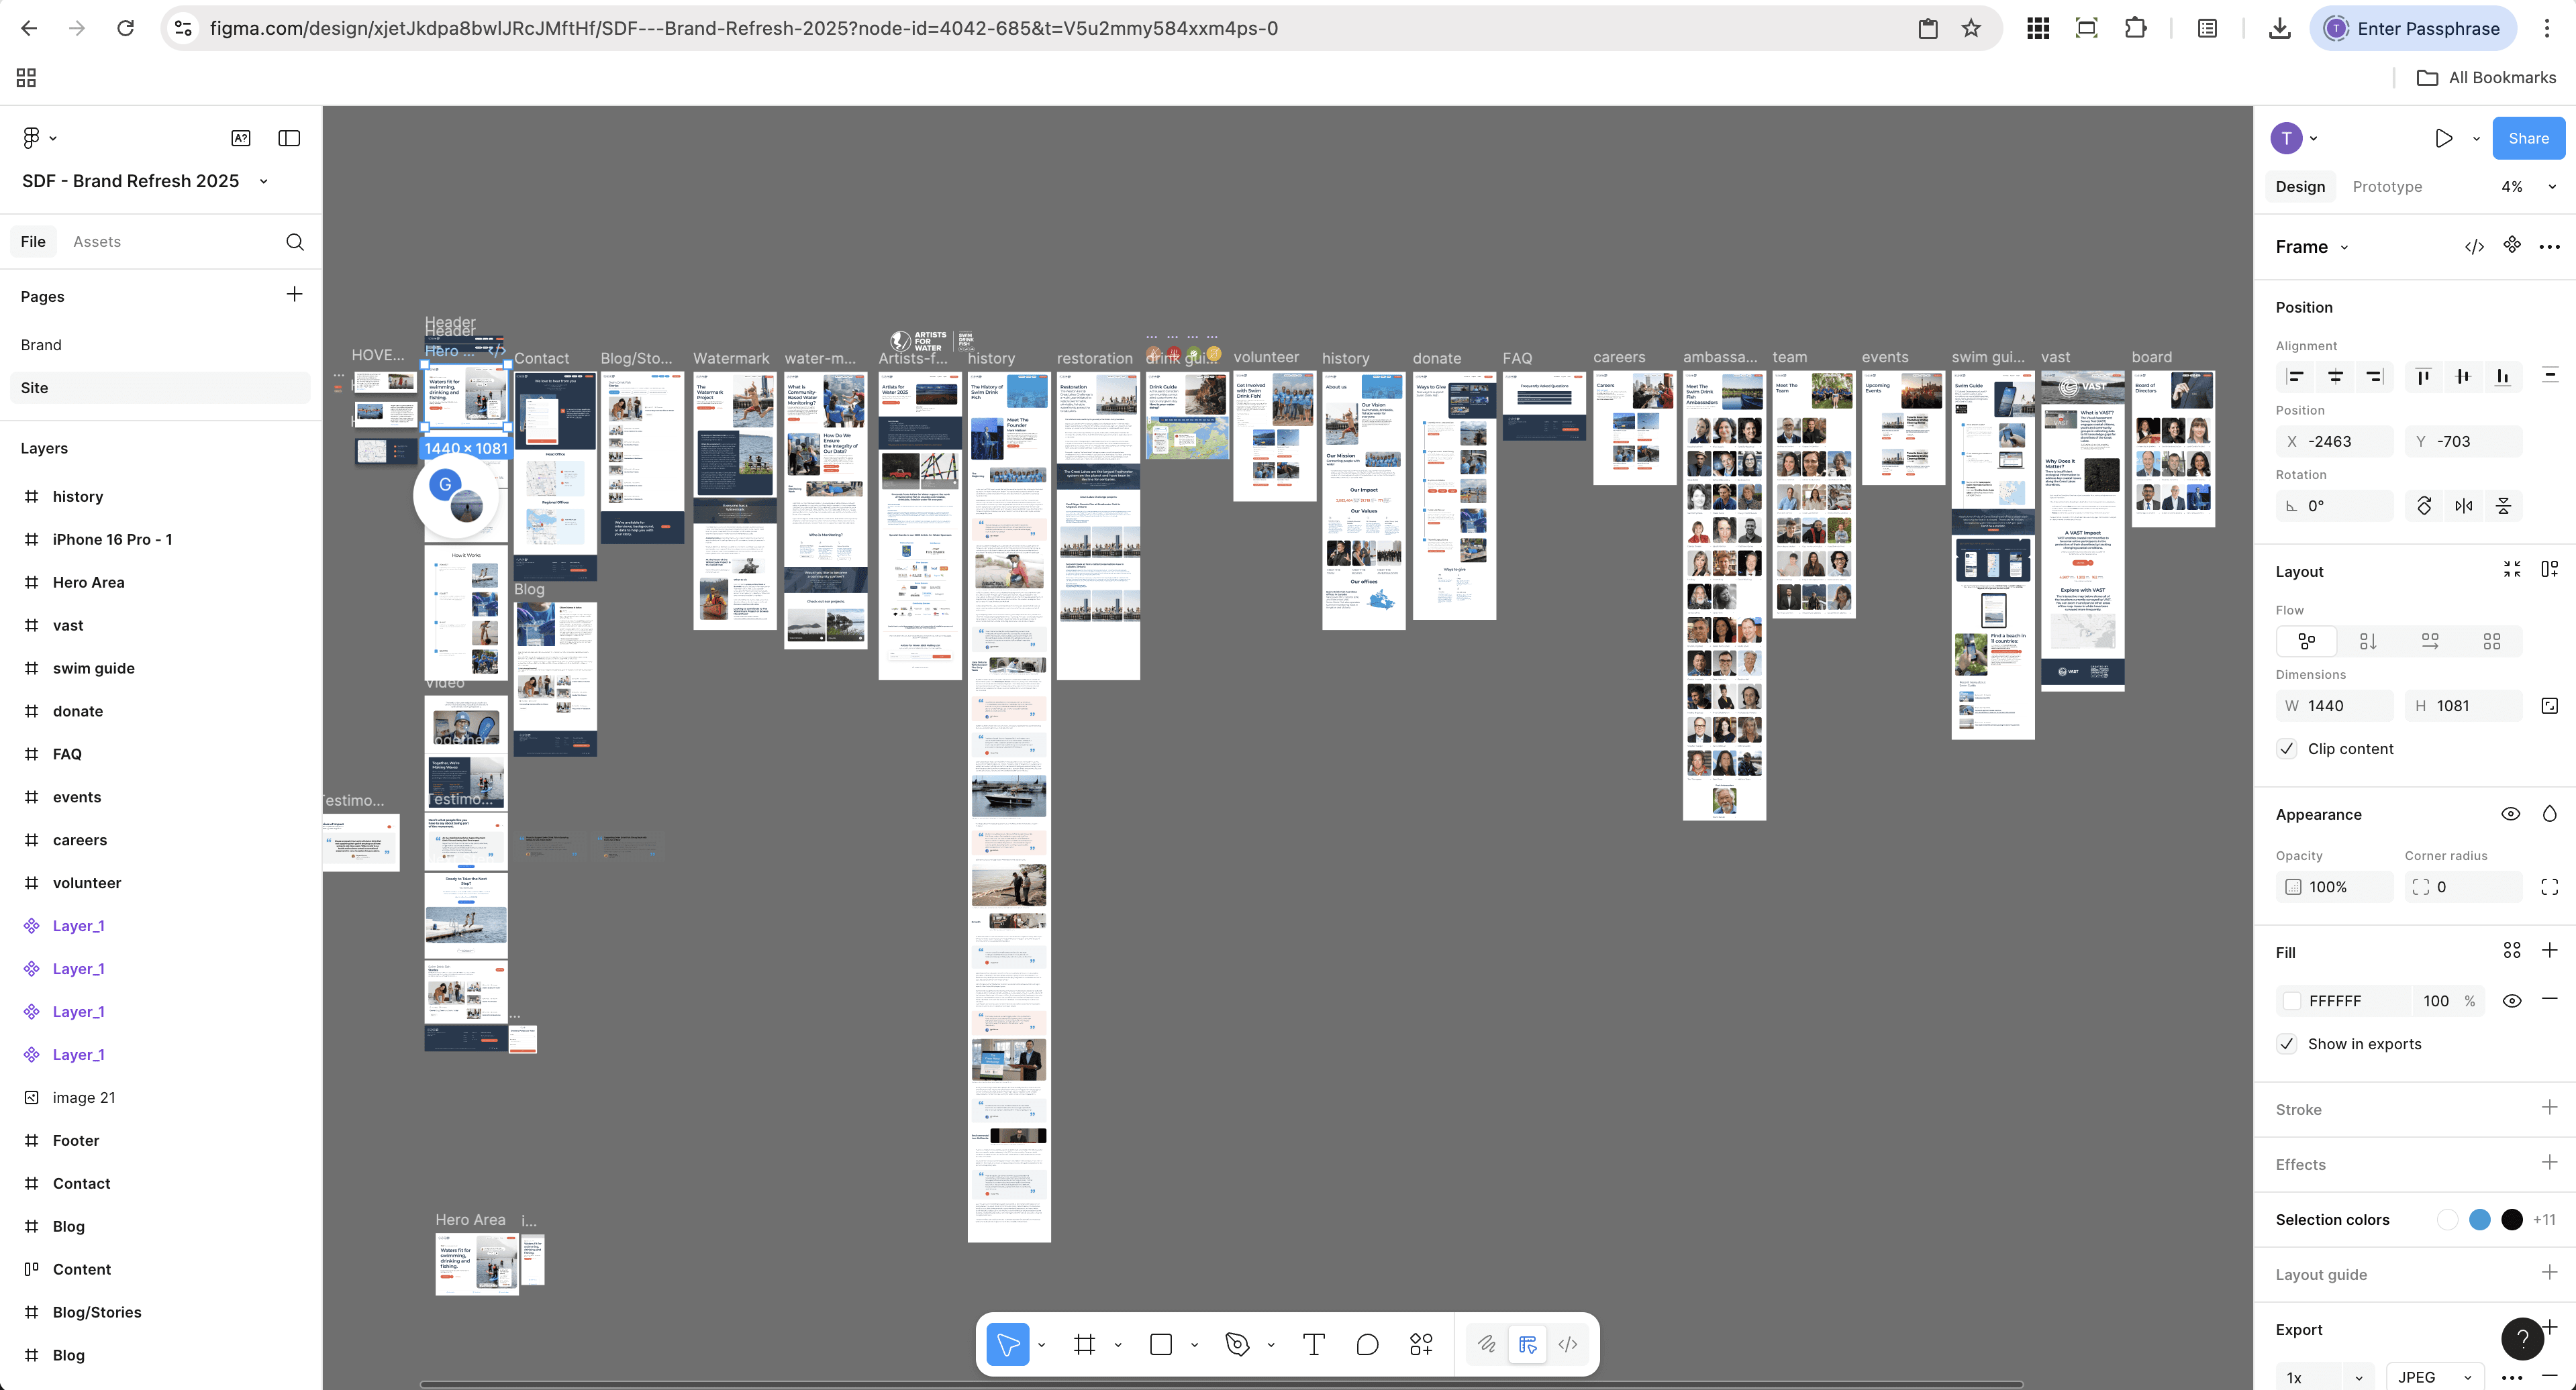The image size is (2576, 1390).
Task: Select the Frame tool
Action: coord(1084,1344)
